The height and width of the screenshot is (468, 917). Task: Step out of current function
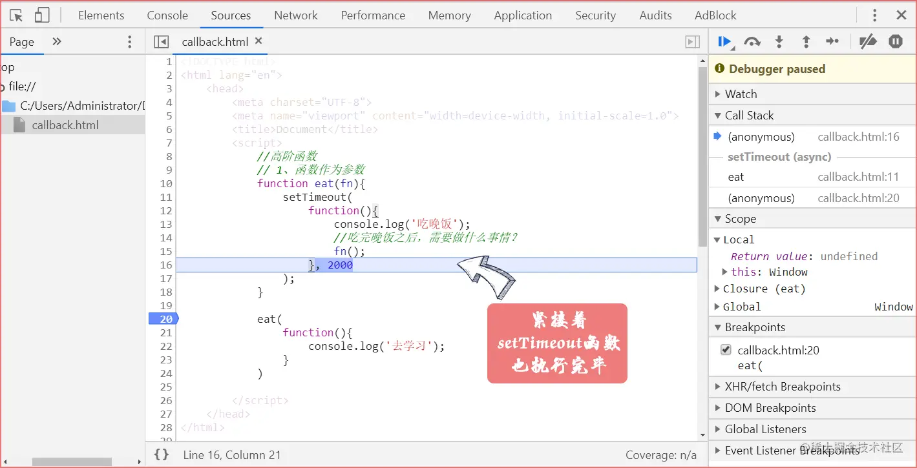(x=806, y=42)
